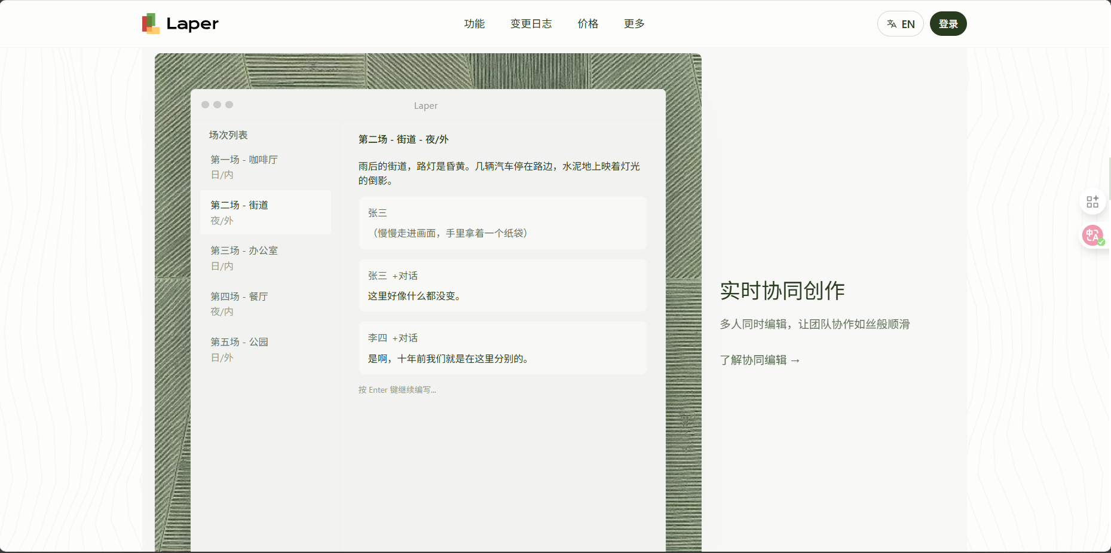Screen dimensions: 1111x553
Task: Click the 按 Enter 键继续编写 prompt
Action: [x=397, y=390]
